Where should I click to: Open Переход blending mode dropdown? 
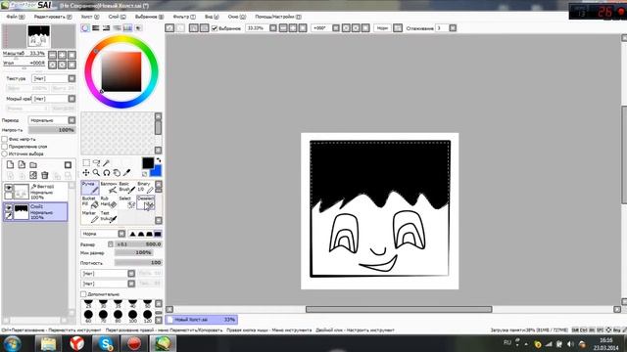coord(52,120)
